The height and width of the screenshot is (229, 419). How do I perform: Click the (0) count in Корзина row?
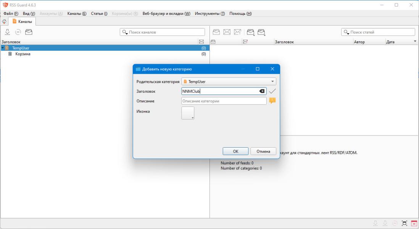click(x=204, y=54)
